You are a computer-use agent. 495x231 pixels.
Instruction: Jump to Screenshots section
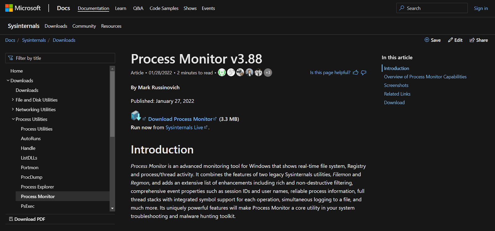(396, 85)
